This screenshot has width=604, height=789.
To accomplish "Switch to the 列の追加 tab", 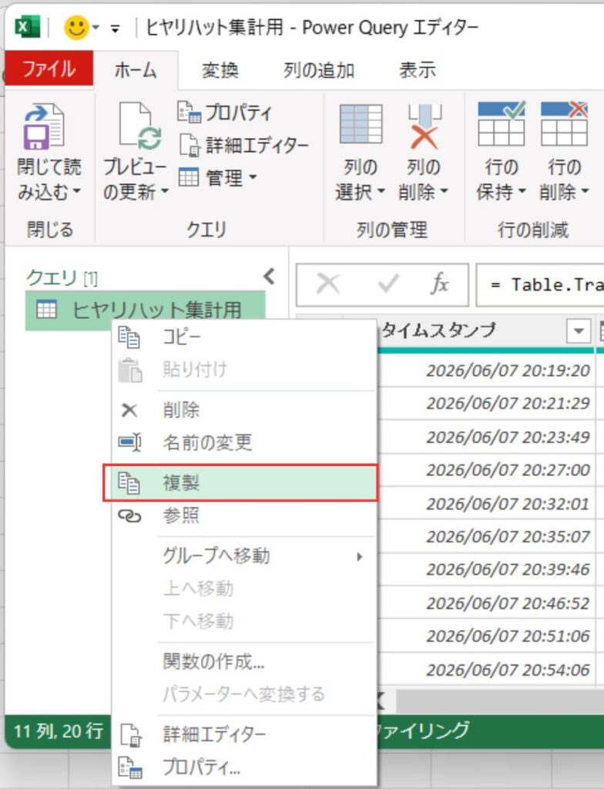I will (319, 70).
